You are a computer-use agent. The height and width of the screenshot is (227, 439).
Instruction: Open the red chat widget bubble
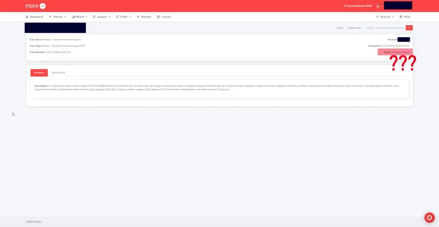(429, 217)
